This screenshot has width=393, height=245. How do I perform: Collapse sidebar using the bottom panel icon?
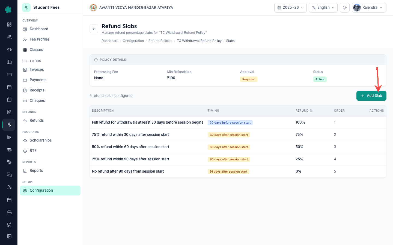[x=9, y=236]
